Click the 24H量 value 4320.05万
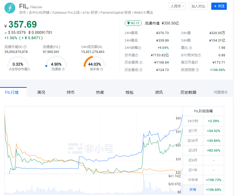This screenshot has width=234, height=196. (x=217, y=33)
